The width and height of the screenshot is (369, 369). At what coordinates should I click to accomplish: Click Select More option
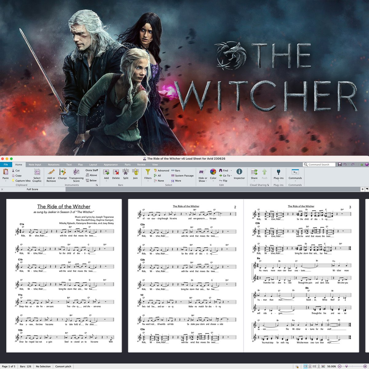click(x=176, y=181)
